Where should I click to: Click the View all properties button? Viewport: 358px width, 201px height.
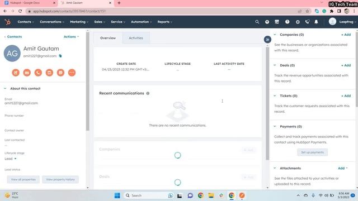tap(23, 180)
